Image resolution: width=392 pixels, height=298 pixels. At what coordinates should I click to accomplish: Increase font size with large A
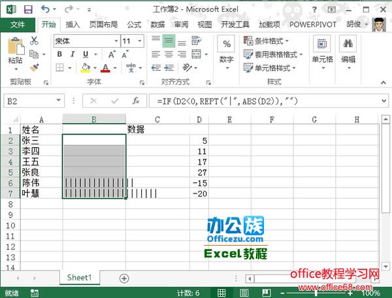pos(112,54)
